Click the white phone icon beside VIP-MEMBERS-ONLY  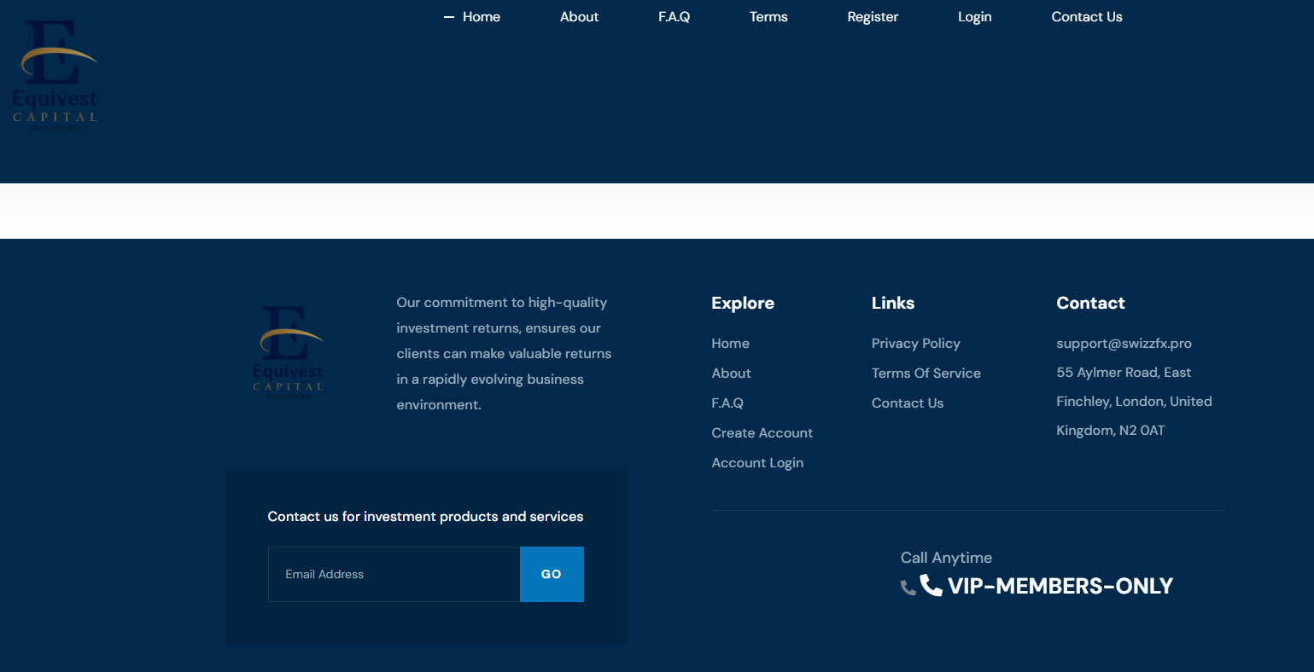(931, 585)
